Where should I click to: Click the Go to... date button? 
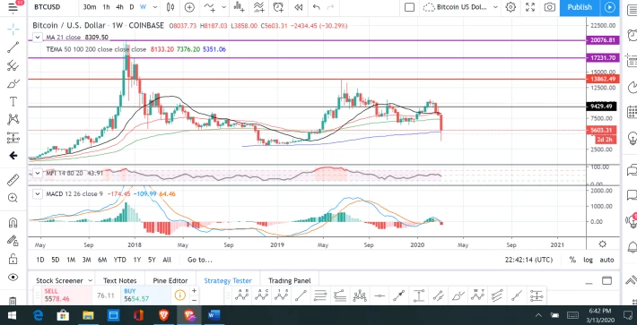coord(200,260)
